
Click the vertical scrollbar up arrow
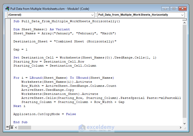184,23
